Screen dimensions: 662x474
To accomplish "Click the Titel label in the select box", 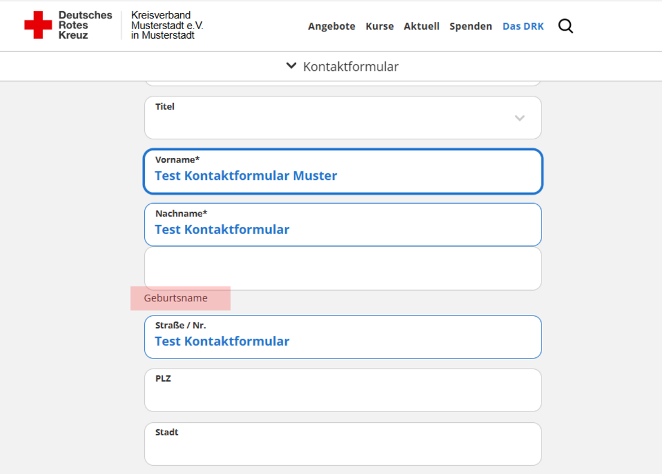I will (165, 107).
